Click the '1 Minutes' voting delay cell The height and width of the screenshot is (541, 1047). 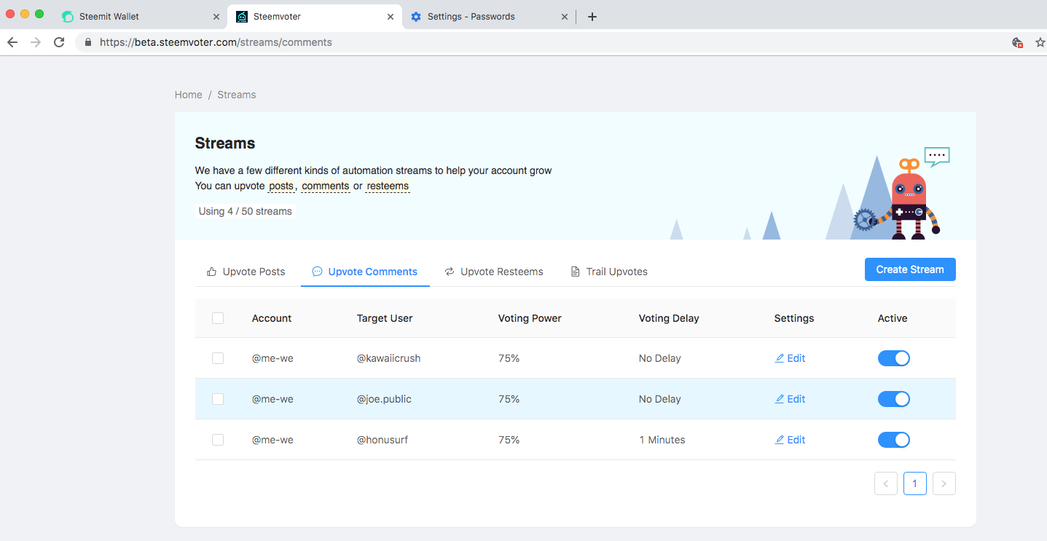click(662, 440)
